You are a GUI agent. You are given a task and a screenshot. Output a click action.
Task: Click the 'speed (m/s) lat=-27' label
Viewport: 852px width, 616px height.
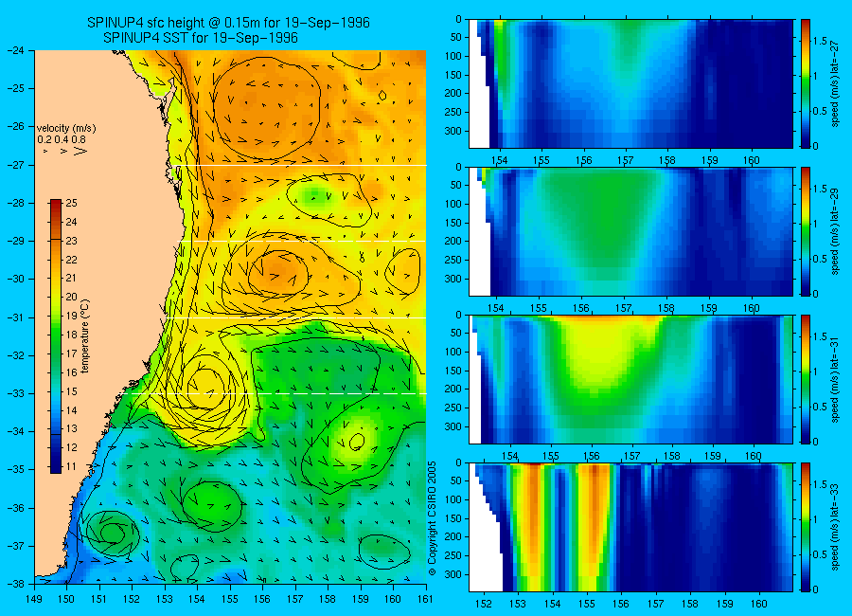[835, 83]
